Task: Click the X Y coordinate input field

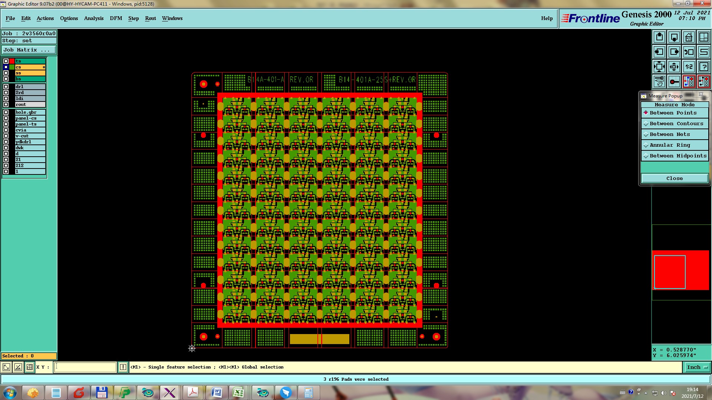Action: coord(85,367)
